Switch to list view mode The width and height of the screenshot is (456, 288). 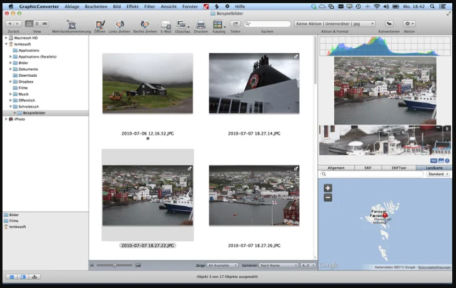37,24
